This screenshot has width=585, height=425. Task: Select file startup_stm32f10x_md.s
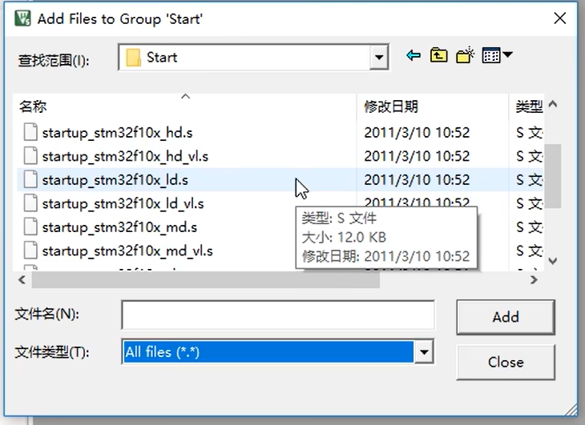click(x=119, y=227)
